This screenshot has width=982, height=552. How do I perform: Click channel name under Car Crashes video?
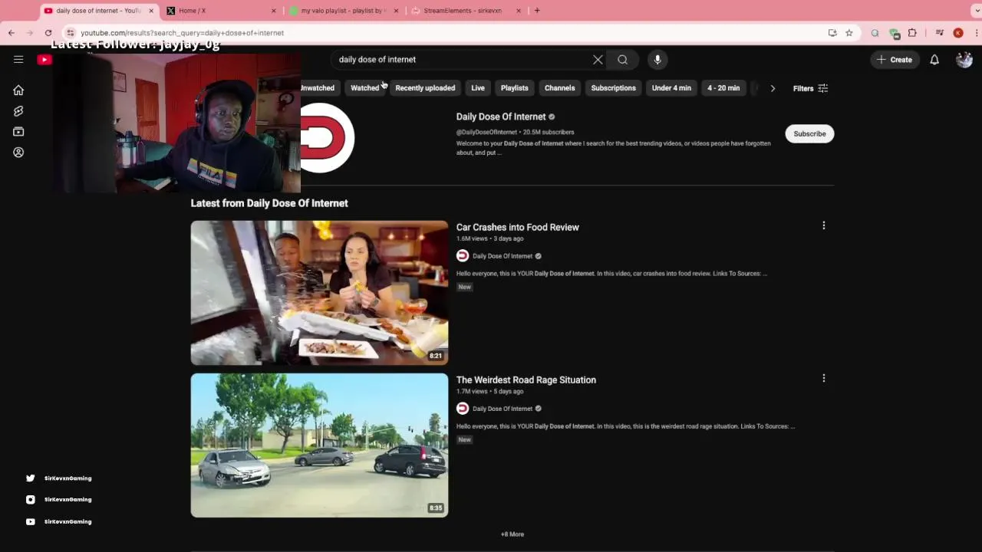503,256
